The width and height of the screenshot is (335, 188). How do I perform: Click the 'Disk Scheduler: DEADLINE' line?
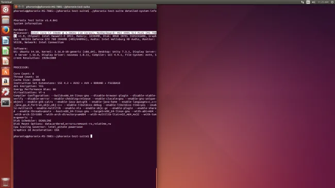point(32,121)
